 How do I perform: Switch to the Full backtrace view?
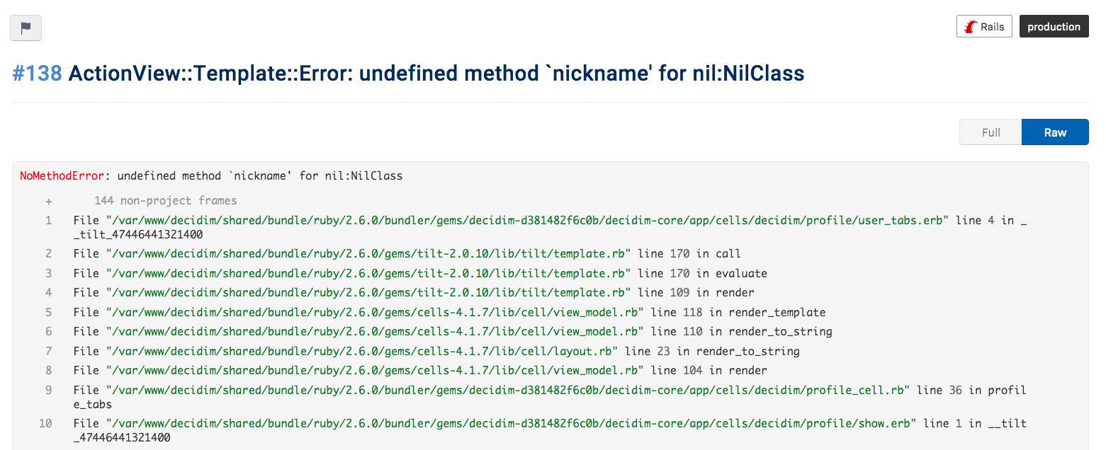click(x=991, y=132)
